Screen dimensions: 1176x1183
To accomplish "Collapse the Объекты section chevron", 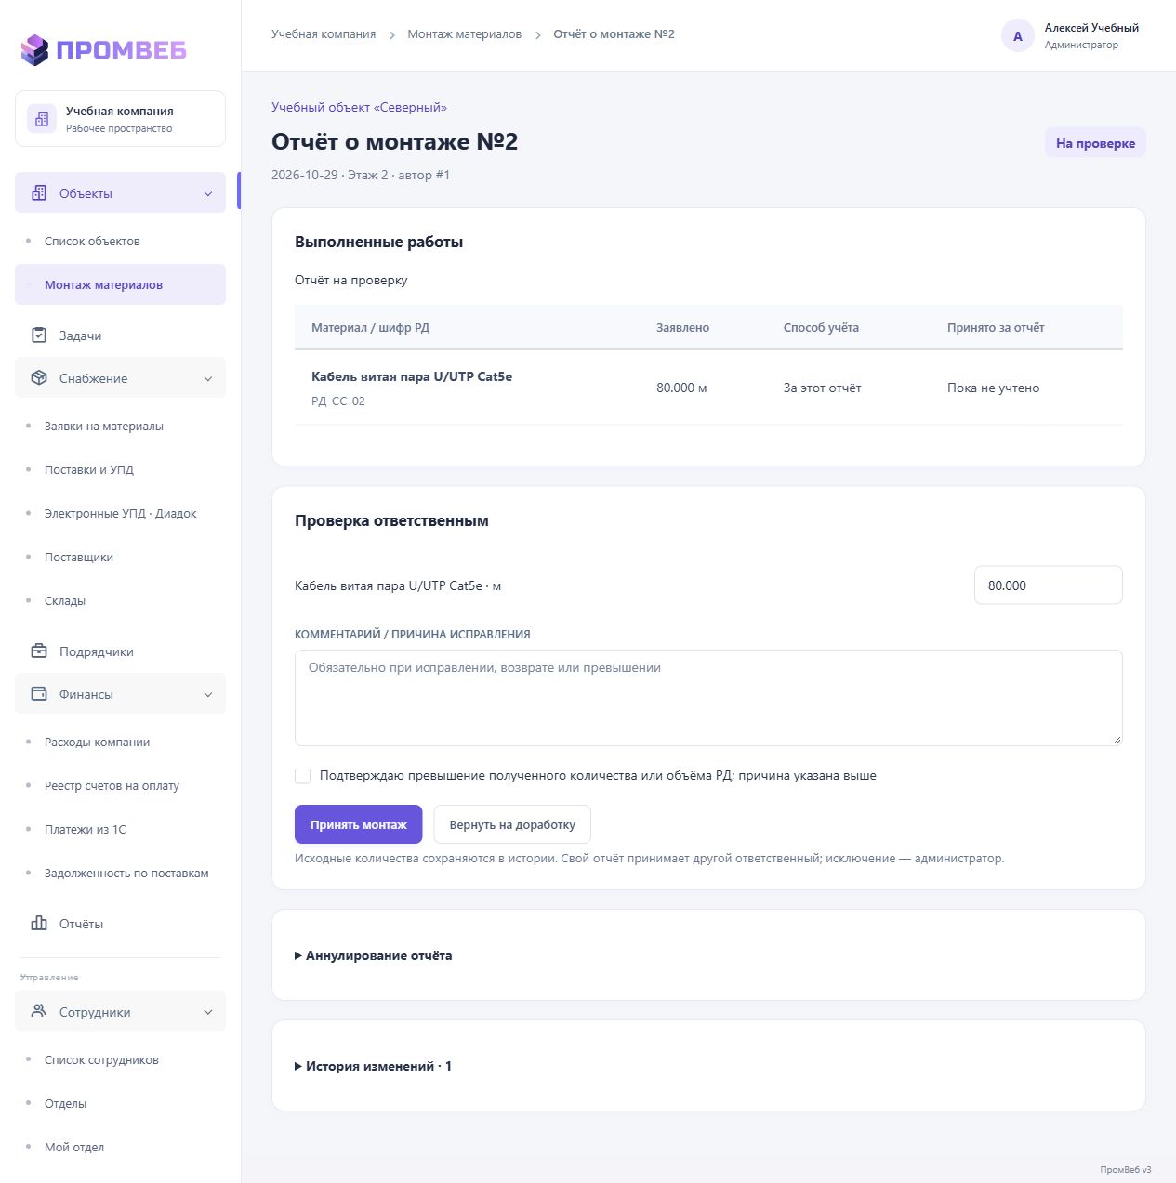I will point(208,193).
